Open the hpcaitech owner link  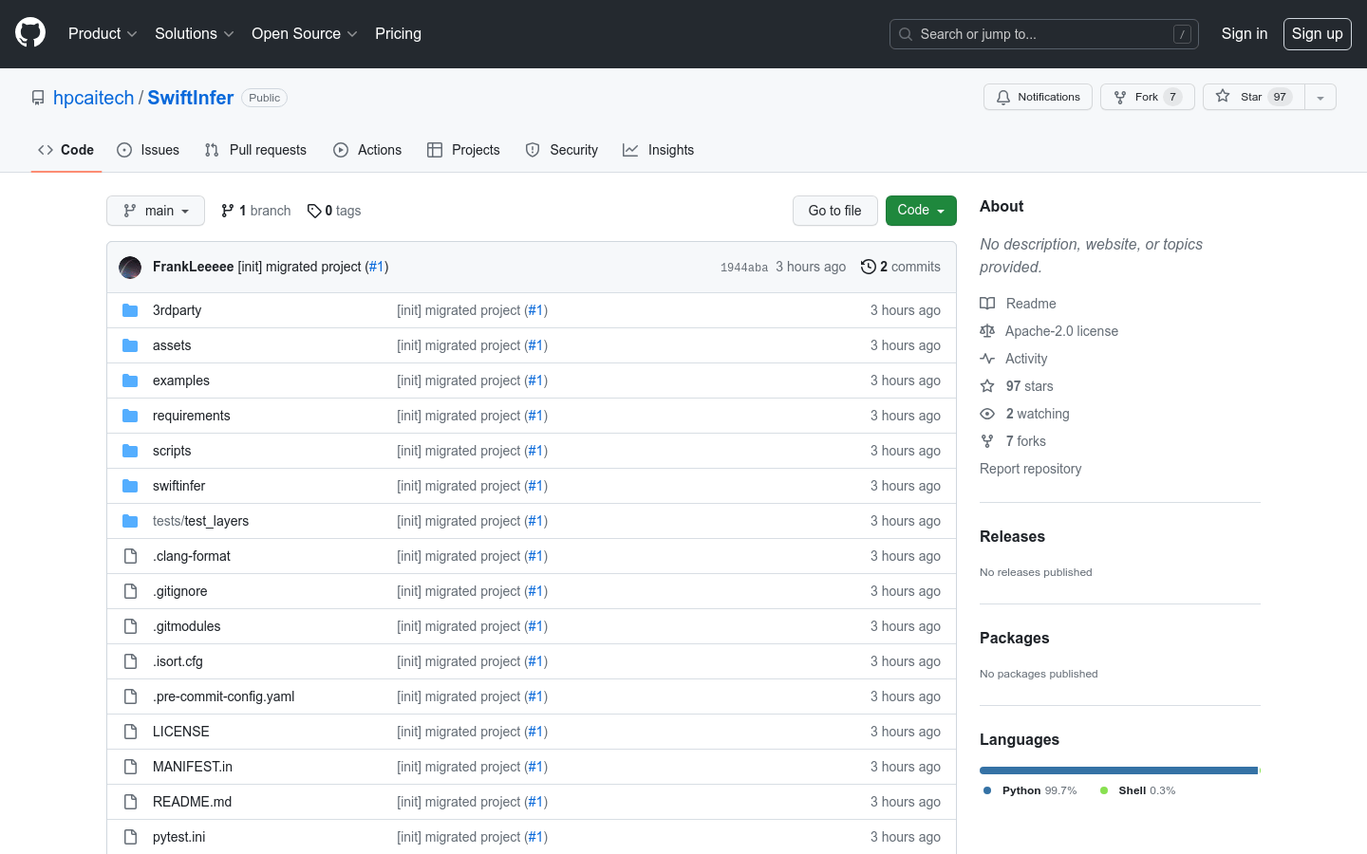pyautogui.click(x=94, y=98)
